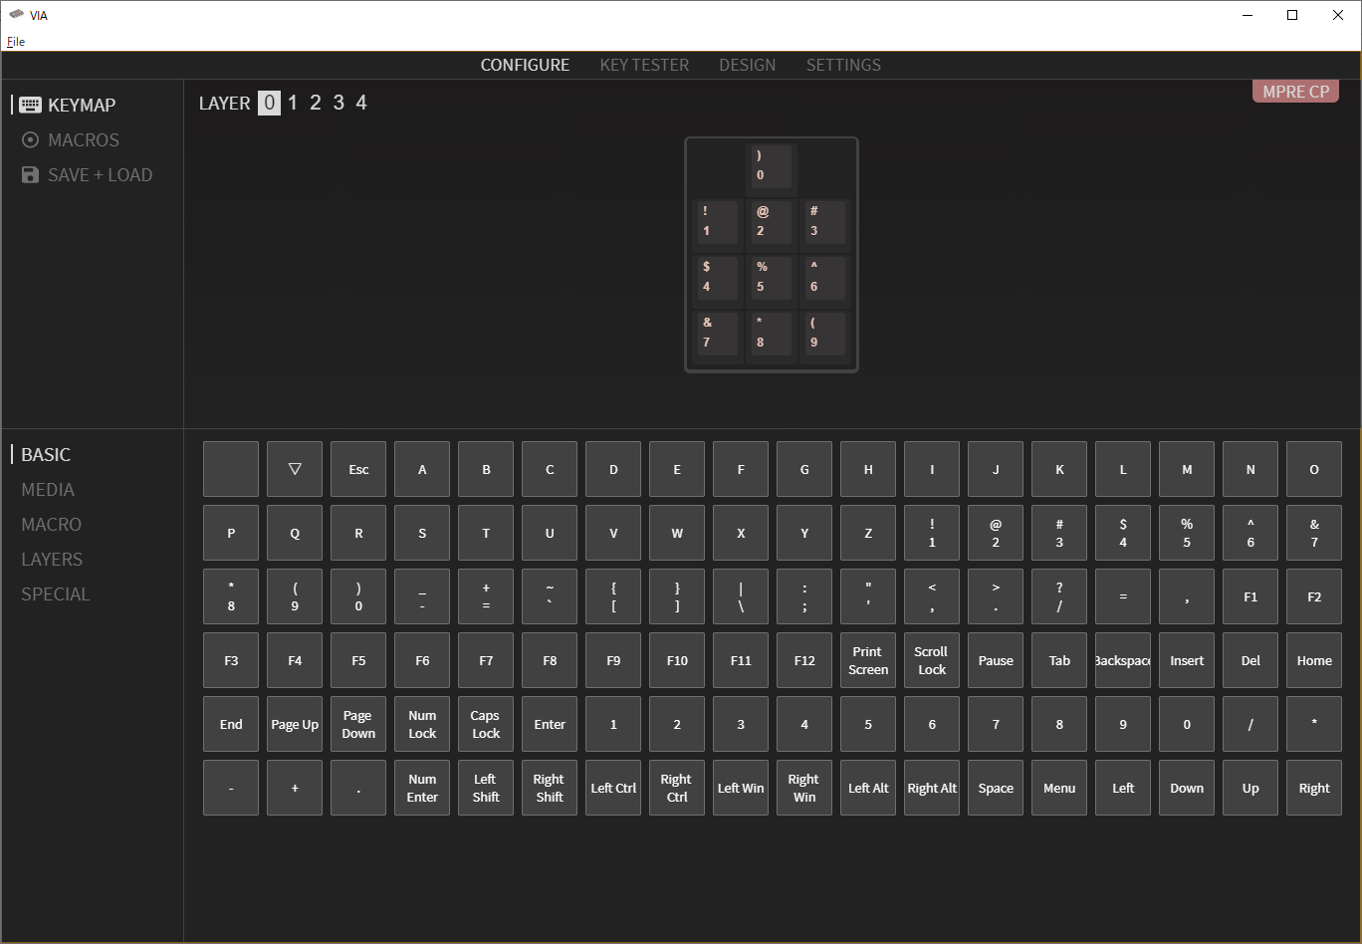
Task: Assign the Print Screen keycode
Action: (x=868, y=660)
